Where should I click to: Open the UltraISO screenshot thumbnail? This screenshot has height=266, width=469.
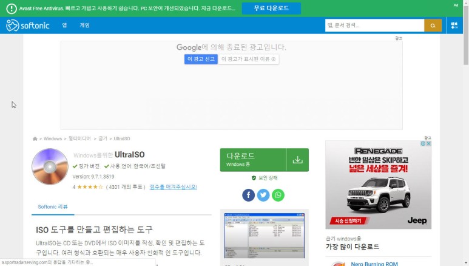(265, 236)
